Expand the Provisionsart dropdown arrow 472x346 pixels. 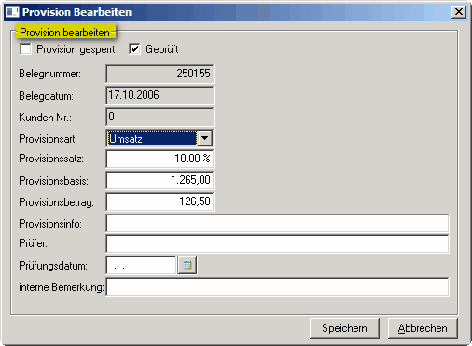[x=205, y=138]
